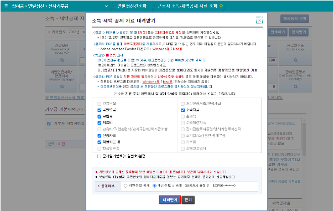Click the 닫기 close button
The width and height of the screenshot is (334, 211).
188,200
